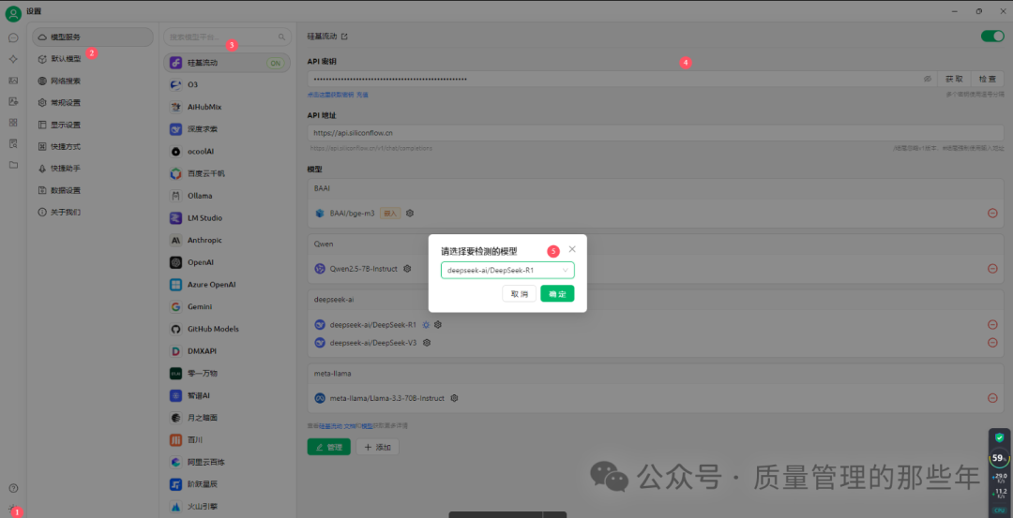Screen dimensions: 1013x518
Task: Click the 添加 model button
Action: pyautogui.click(x=378, y=447)
